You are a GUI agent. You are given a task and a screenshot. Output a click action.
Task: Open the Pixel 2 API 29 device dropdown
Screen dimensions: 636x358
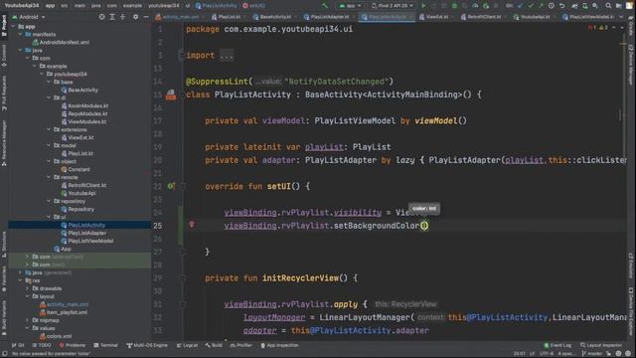coord(393,6)
